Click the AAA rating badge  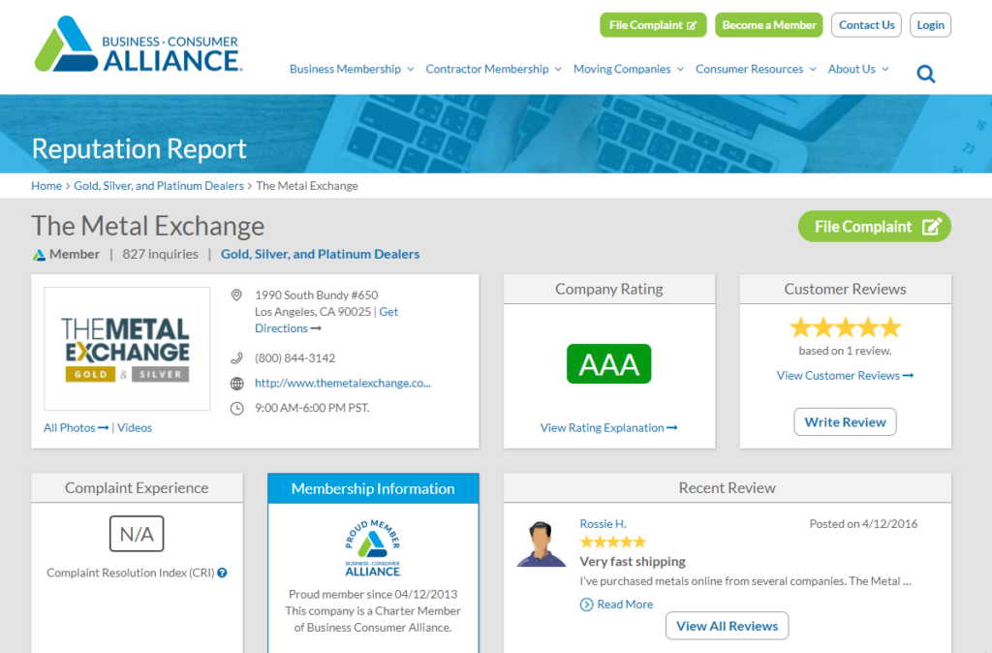point(608,364)
